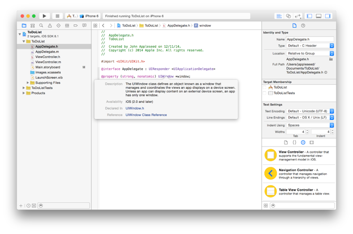Select the Navigation Controller object

click(299, 173)
